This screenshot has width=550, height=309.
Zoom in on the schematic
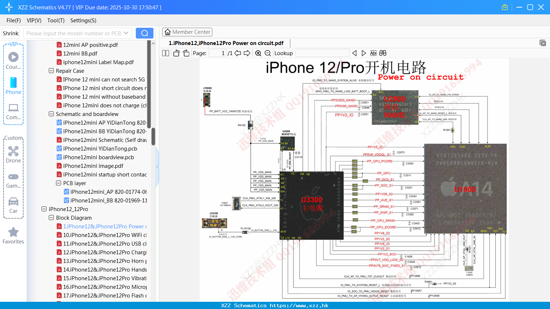click(258, 53)
